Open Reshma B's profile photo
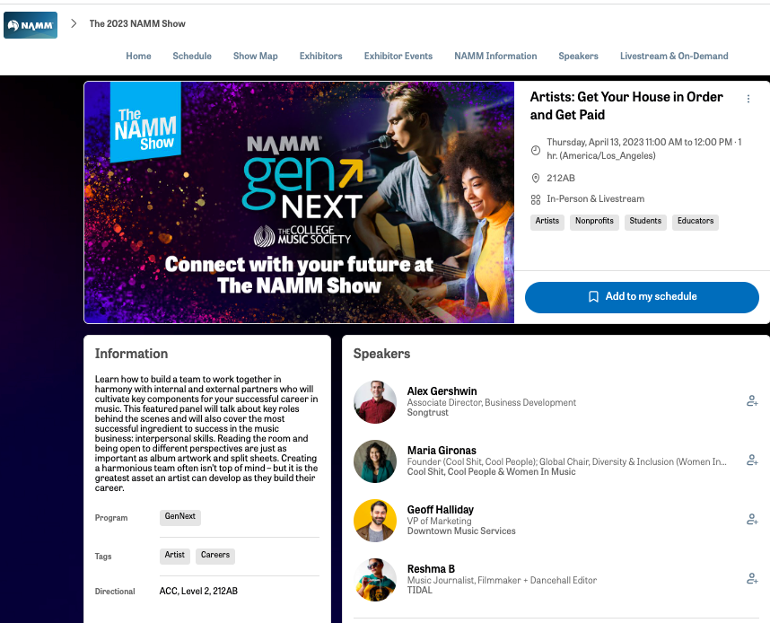Viewport: 770px width, 623px height. coord(375,580)
